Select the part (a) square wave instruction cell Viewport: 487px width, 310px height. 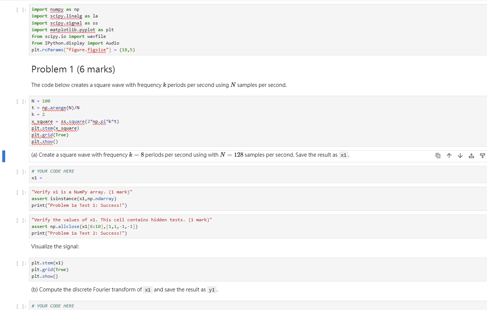coord(186,155)
